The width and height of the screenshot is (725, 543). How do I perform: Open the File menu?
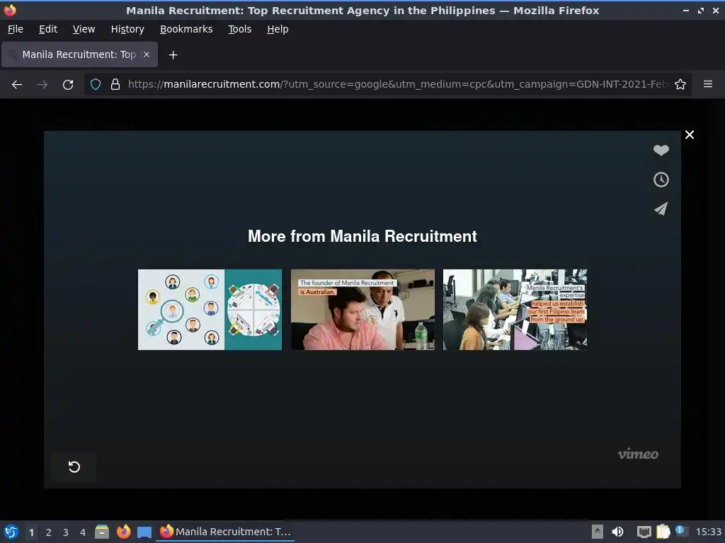pos(16,29)
